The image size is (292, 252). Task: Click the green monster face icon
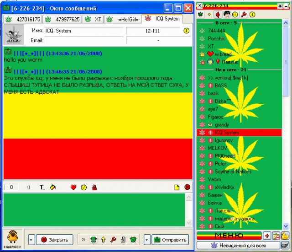(x=94, y=240)
